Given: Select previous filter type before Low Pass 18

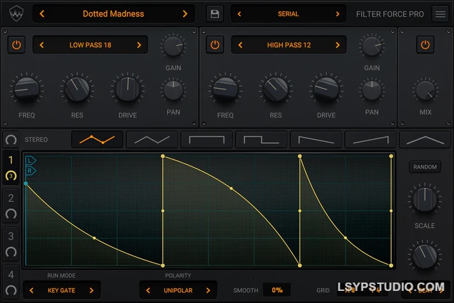Looking at the screenshot, I should click(41, 45).
